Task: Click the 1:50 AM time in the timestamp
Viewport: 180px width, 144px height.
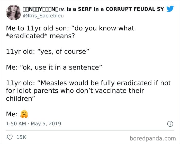Action: pos(16,124)
